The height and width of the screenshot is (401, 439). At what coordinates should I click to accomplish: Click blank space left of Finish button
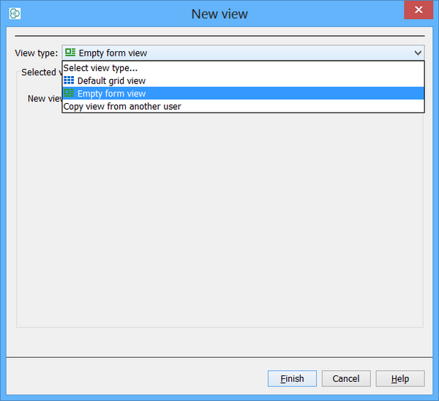(146, 378)
